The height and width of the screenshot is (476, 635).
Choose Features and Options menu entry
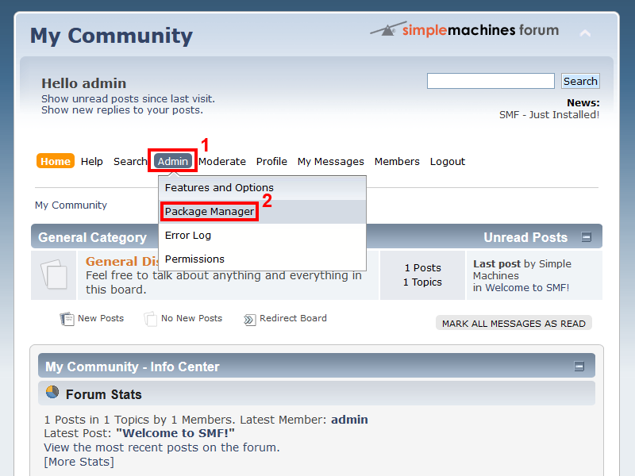point(219,188)
